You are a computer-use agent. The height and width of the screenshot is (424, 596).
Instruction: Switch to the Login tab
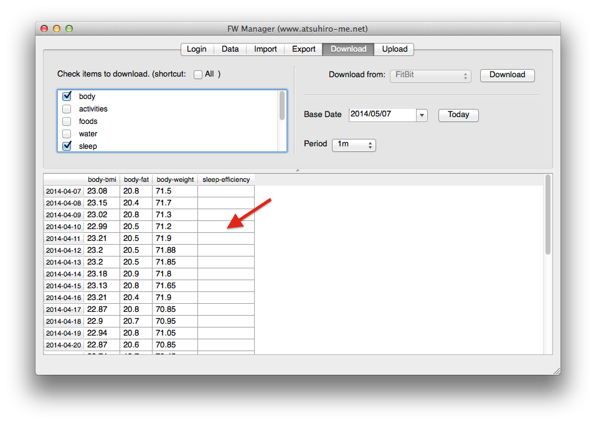197,49
